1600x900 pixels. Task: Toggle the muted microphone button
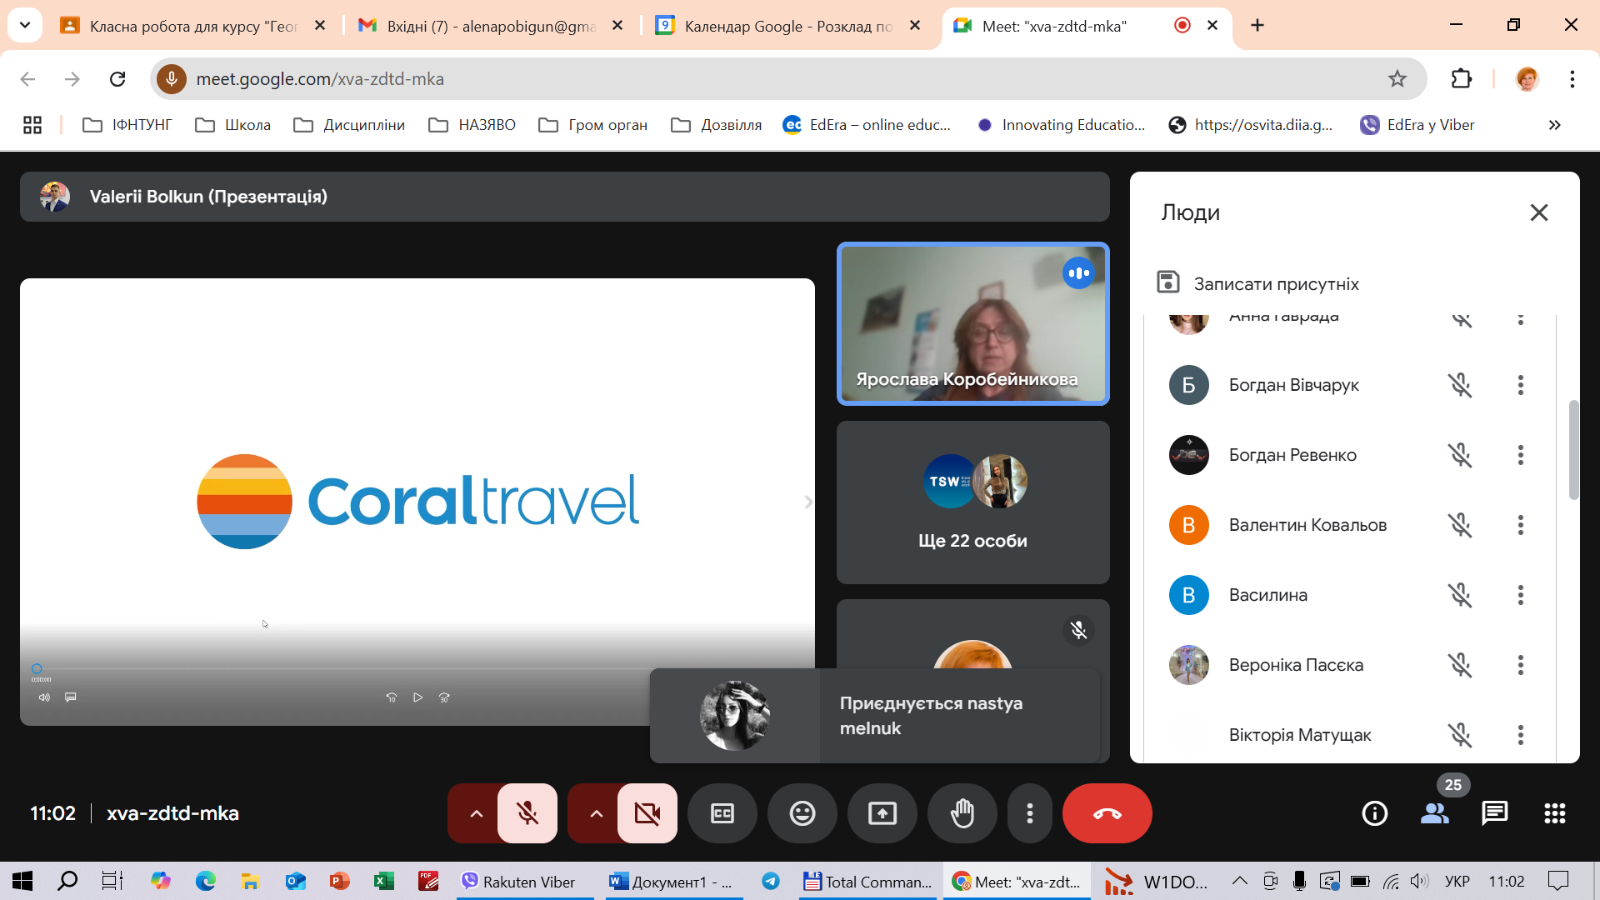(527, 813)
